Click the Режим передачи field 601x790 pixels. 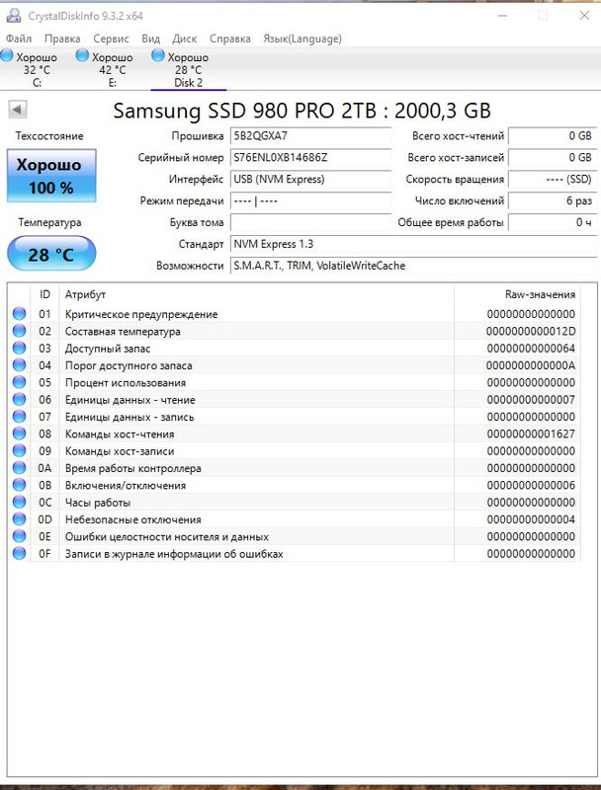310,201
